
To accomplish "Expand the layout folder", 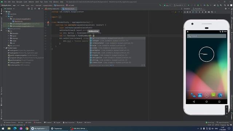I will point(8,36).
